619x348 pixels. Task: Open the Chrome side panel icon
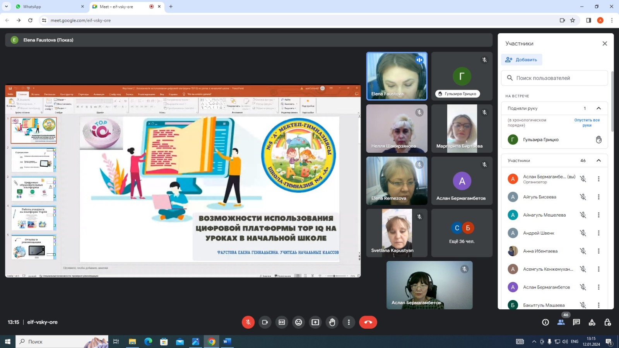588,20
